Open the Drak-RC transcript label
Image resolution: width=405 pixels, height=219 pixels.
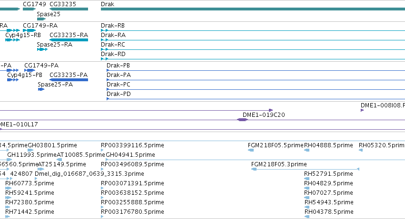(113, 45)
